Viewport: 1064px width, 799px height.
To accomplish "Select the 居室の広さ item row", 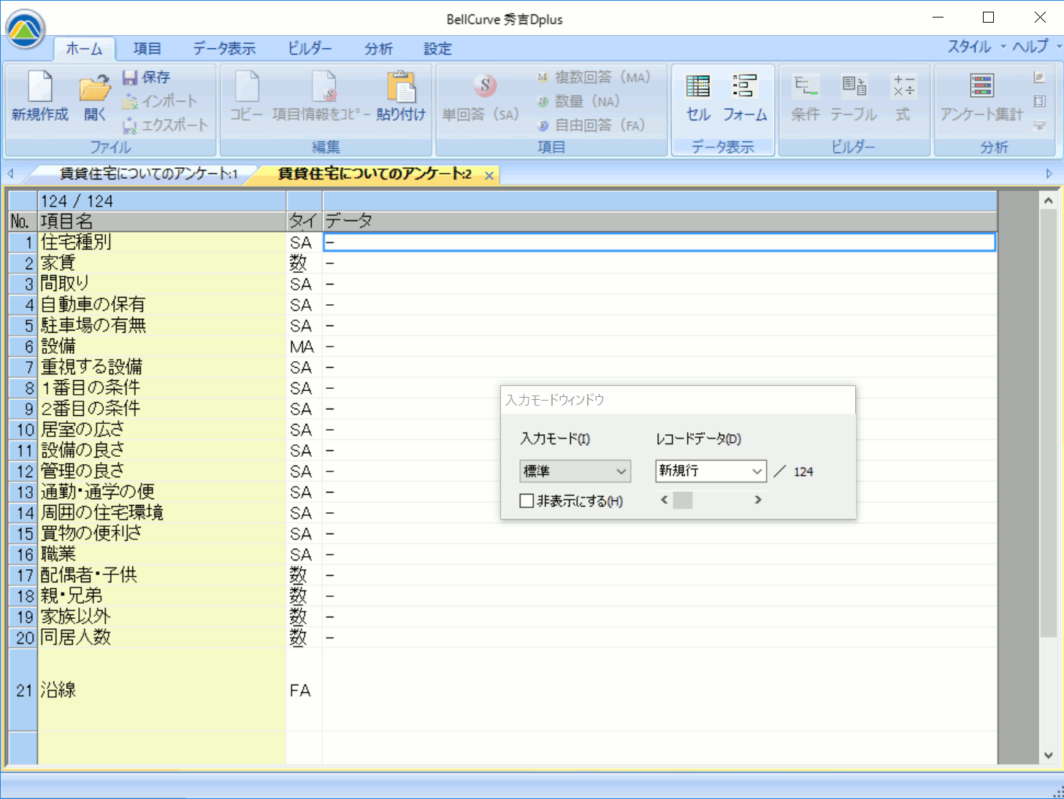I will point(162,429).
